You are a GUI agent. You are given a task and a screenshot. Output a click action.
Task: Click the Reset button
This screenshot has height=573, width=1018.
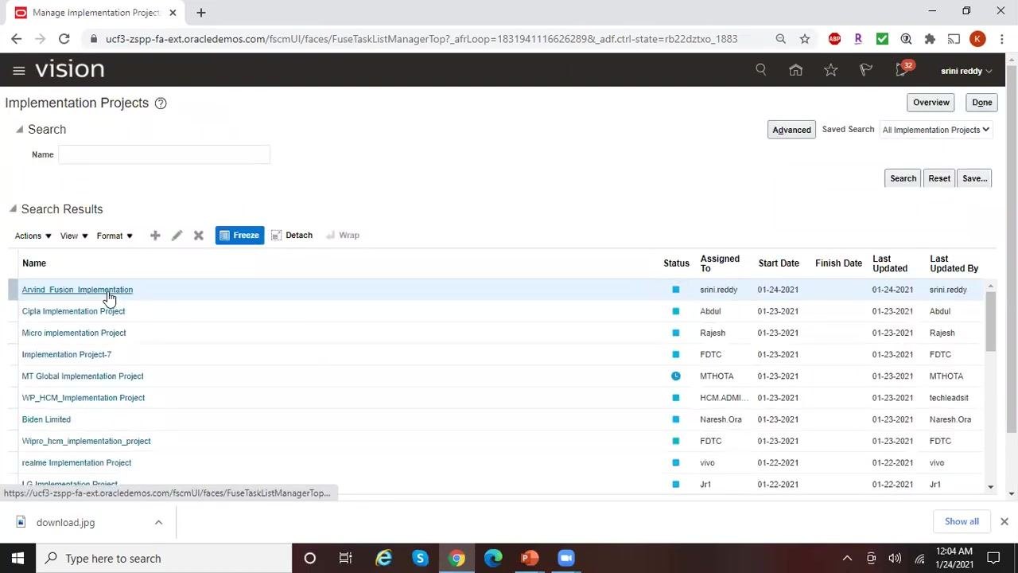[x=939, y=178]
